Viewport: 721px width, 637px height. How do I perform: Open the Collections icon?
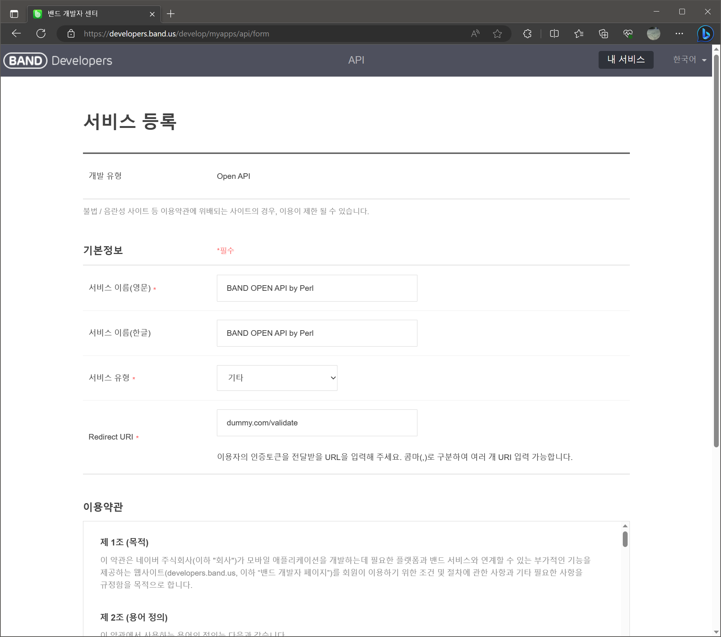[603, 34]
